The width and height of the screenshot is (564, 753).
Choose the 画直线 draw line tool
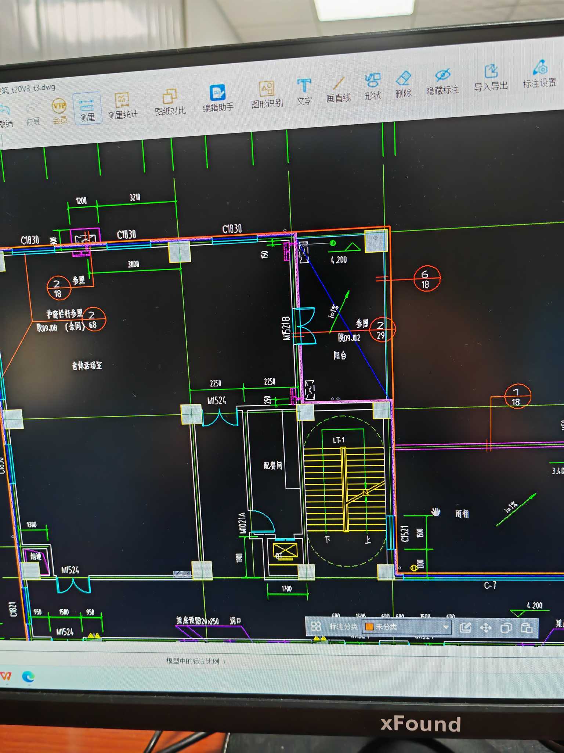(x=338, y=89)
